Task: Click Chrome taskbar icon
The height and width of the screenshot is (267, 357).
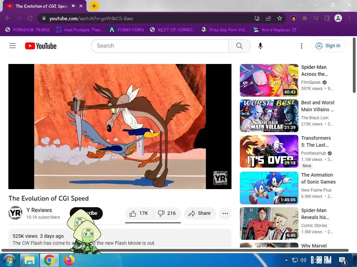Action: (50, 260)
